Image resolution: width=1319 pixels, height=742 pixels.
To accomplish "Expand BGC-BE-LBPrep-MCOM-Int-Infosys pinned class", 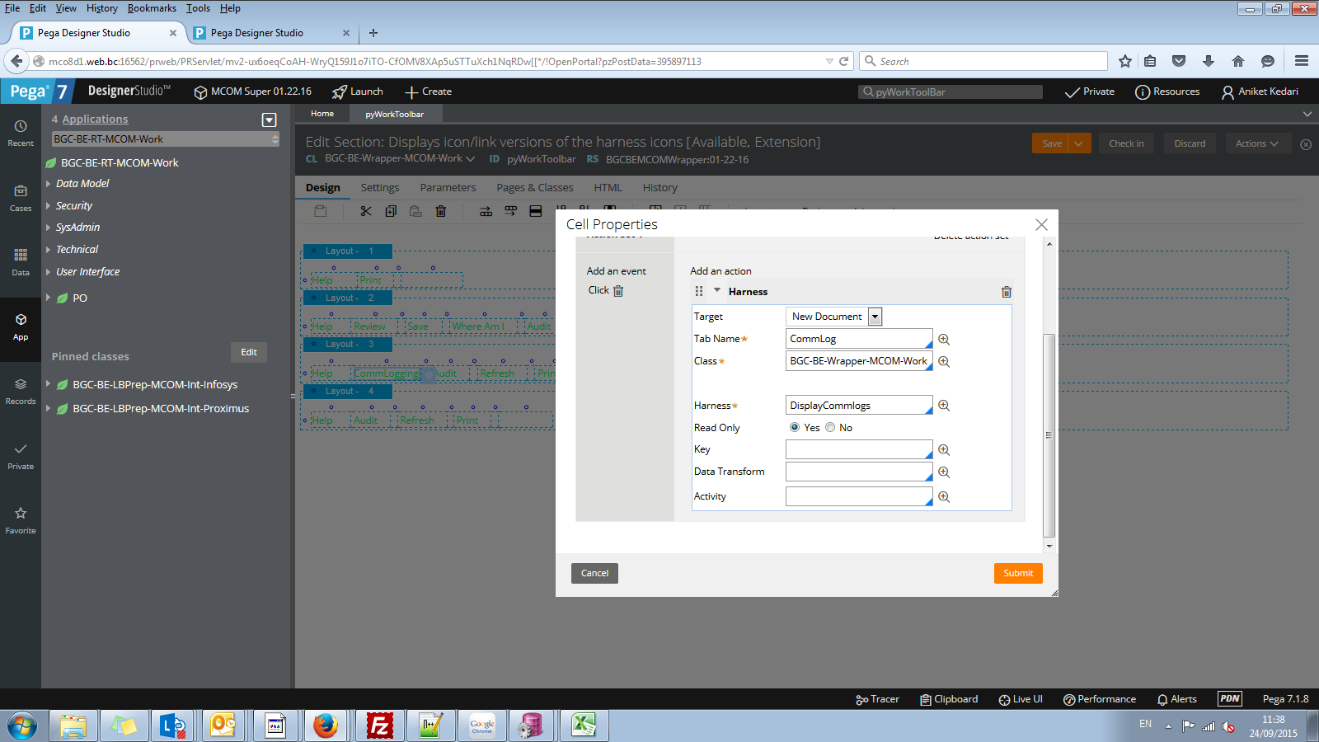I will pyautogui.click(x=48, y=384).
